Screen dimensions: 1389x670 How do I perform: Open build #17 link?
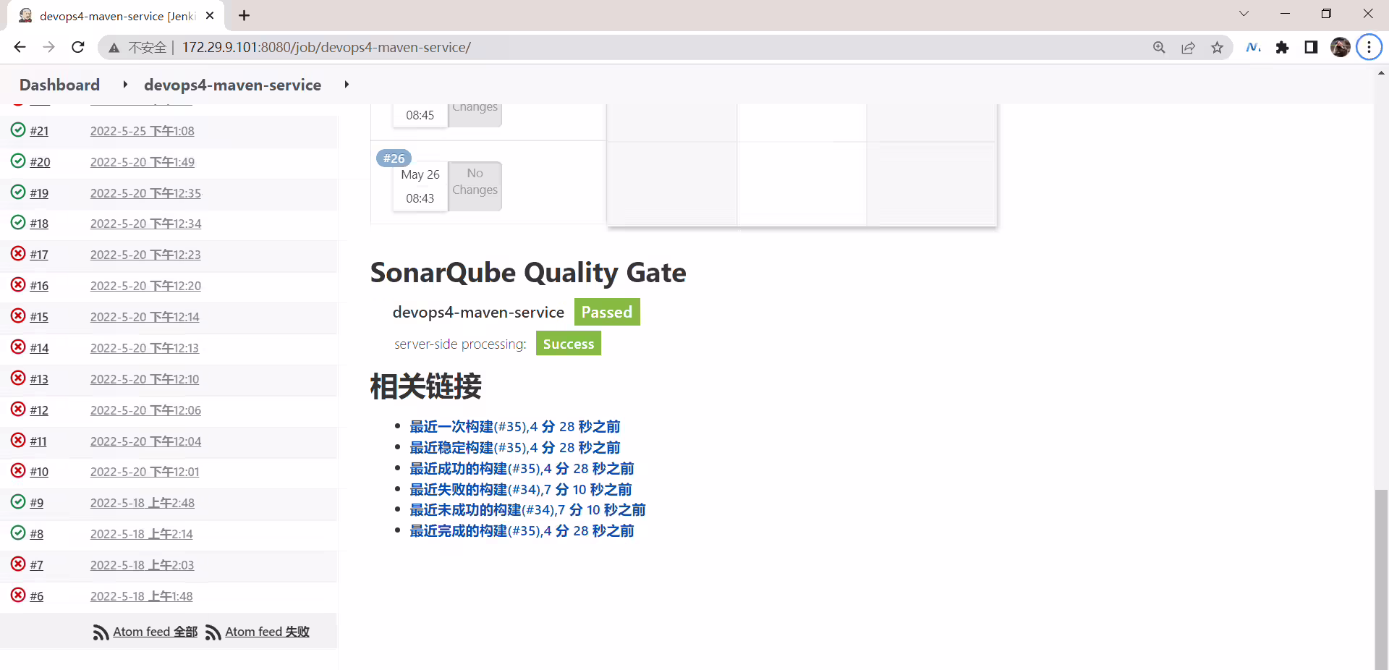(x=39, y=255)
